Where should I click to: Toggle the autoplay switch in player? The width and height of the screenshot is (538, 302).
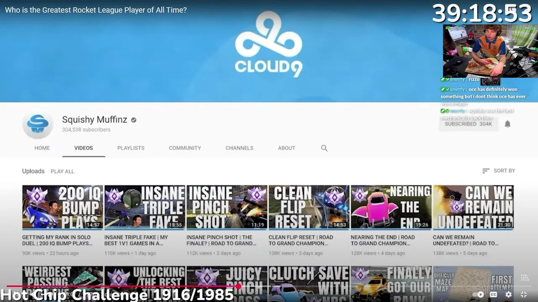[478, 294]
